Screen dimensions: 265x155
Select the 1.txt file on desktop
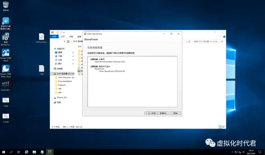(41, 70)
